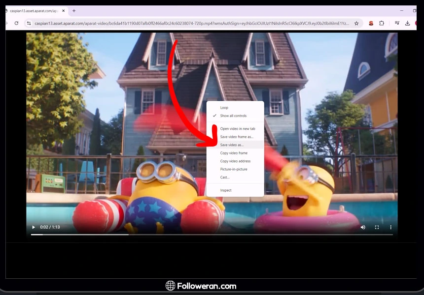Toggle Loop in the context menu
The image size is (424, 295).
[224, 108]
